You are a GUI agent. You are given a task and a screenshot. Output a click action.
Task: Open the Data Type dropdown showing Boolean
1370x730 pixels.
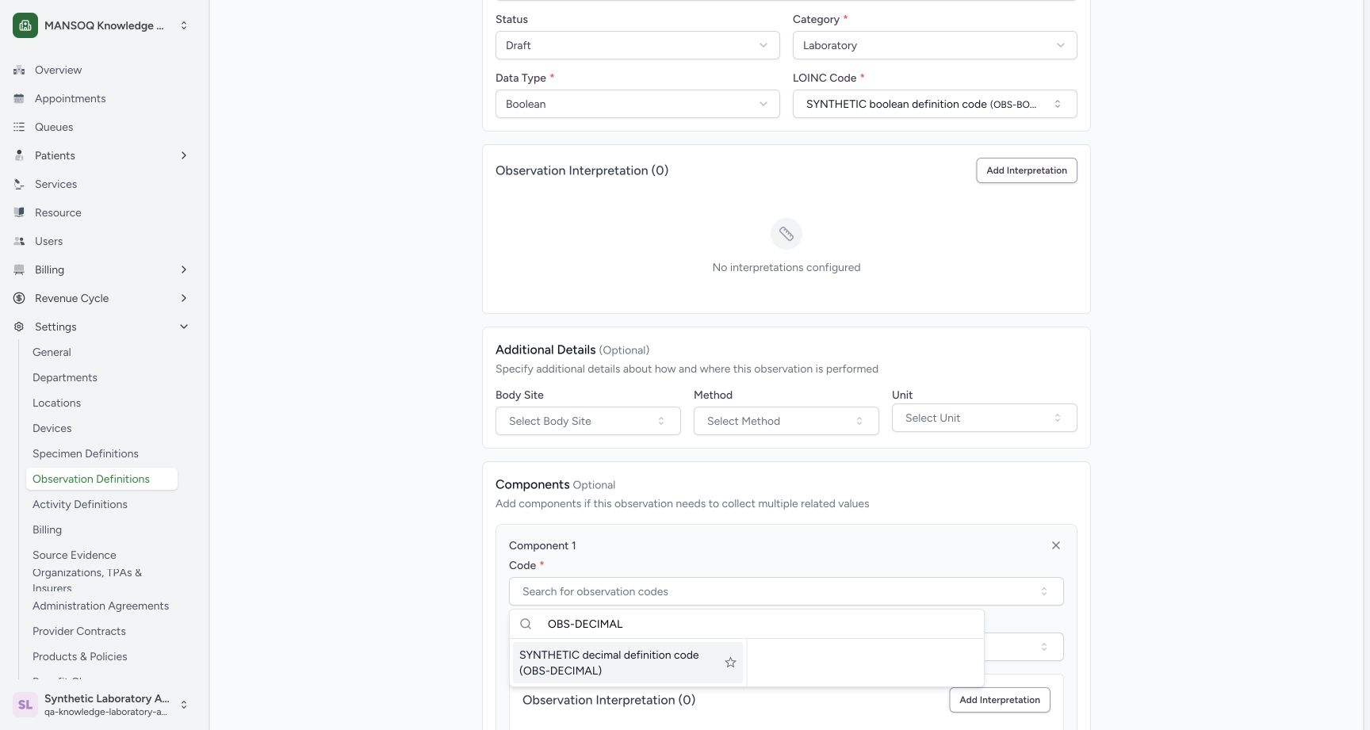click(x=637, y=104)
